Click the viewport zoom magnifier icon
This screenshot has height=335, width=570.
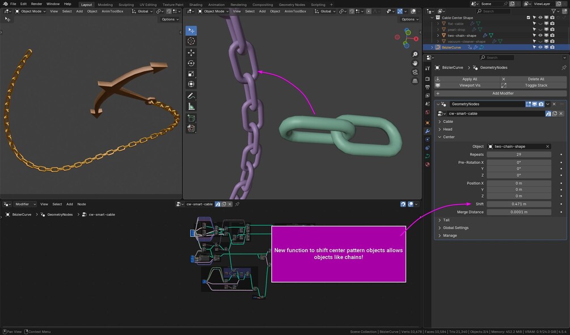coord(416,54)
